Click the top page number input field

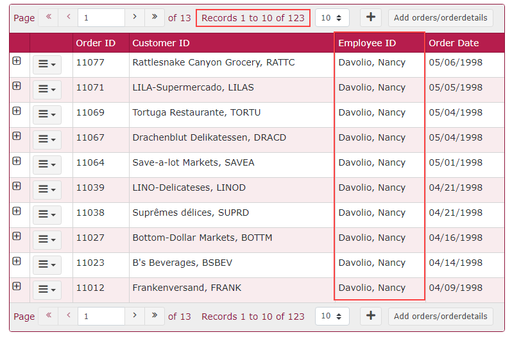[101, 18]
